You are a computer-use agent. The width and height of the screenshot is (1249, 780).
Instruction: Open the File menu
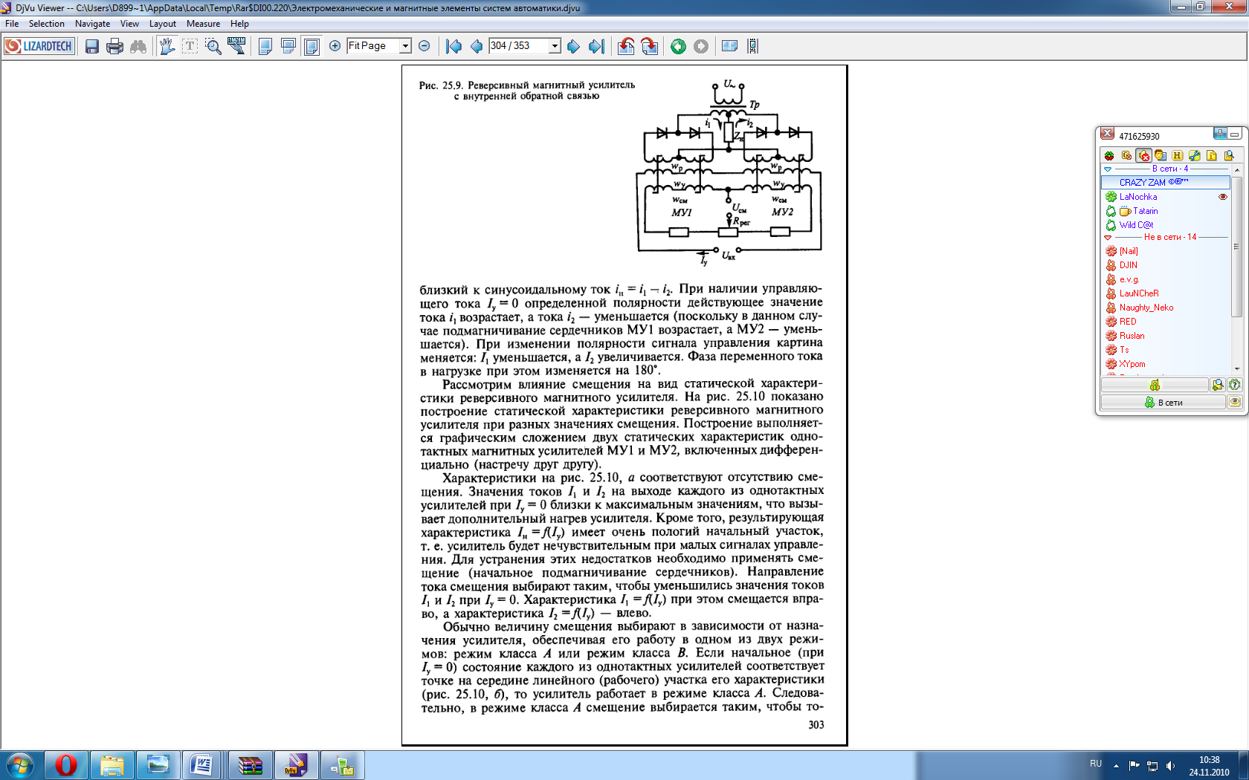coord(12,24)
